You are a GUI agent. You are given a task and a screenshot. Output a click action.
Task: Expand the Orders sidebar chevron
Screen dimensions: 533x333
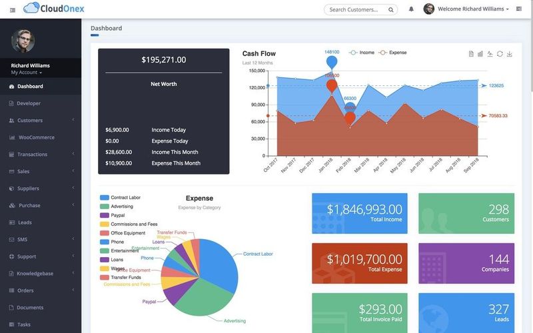tap(73, 290)
